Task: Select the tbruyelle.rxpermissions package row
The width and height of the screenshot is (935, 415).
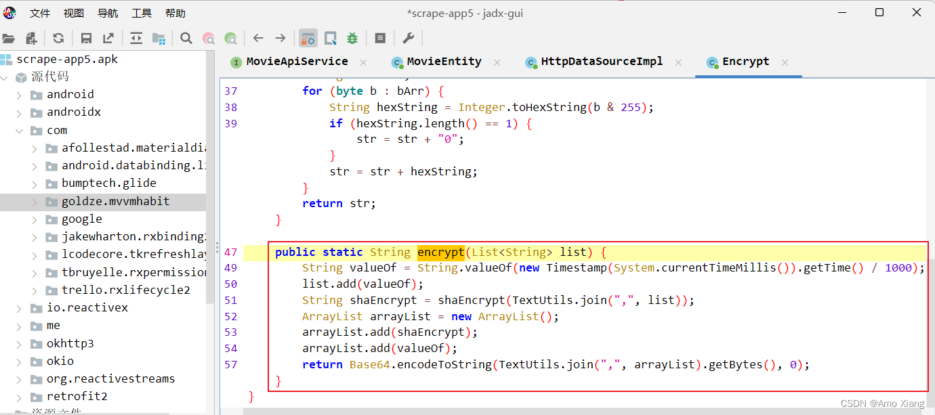Action: coord(103,272)
